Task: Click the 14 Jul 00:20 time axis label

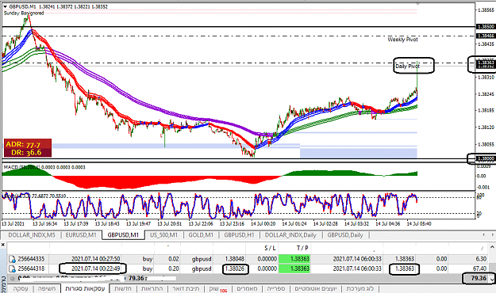Action: [x=263, y=223]
